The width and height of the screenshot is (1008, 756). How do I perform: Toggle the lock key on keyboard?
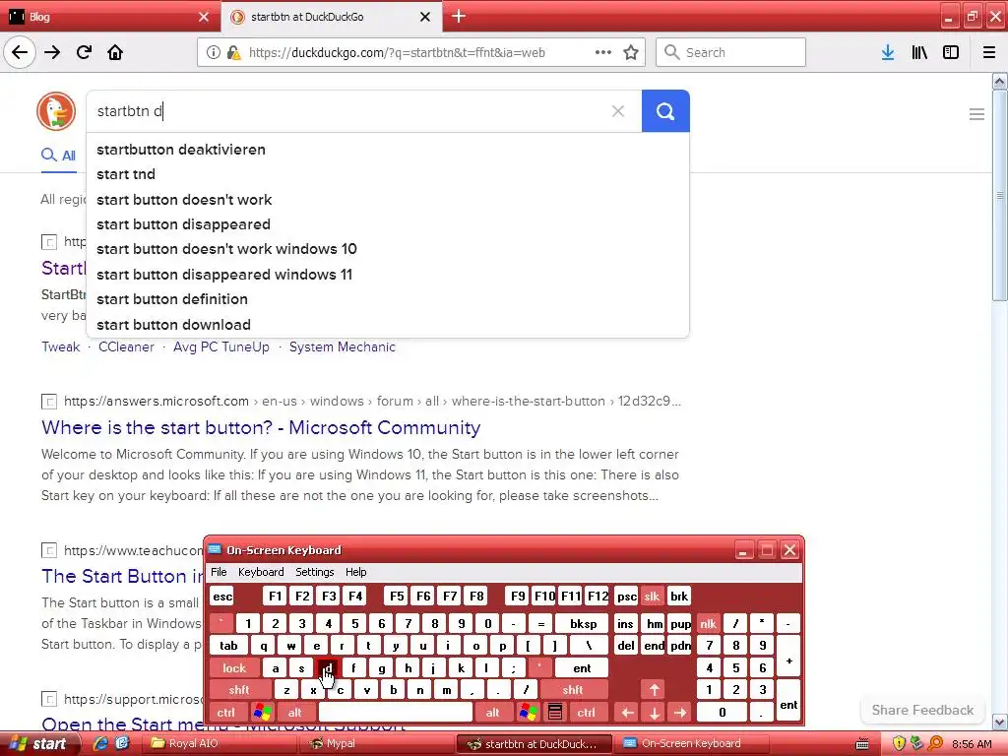[x=234, y=668]
